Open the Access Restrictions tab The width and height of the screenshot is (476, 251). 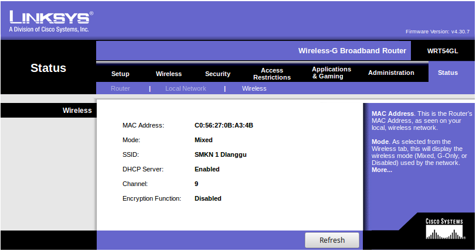coord(272,74)
